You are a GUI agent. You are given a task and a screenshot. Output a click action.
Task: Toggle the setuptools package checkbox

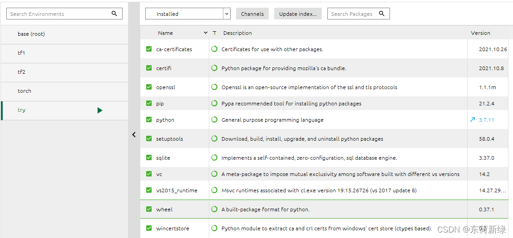click(149, 139)
